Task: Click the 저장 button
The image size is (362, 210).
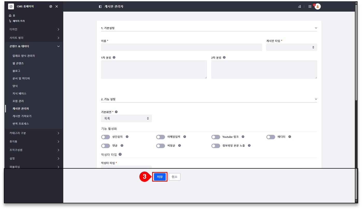Action: click(160, 177)
